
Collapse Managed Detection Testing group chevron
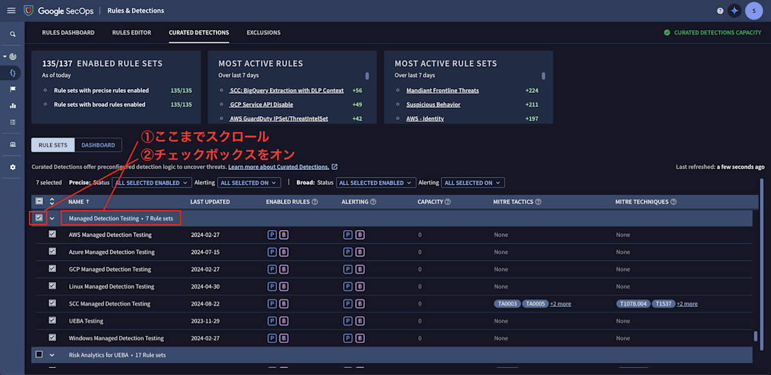pos(52,219)
